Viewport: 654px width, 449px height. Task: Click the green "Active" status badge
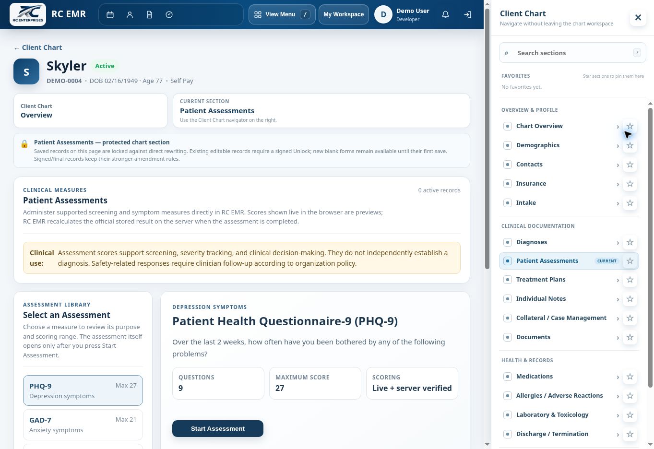(105, 66)
